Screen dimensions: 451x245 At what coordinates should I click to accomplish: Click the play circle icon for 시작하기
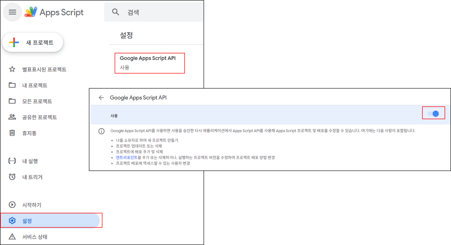(x=12, y=205)
